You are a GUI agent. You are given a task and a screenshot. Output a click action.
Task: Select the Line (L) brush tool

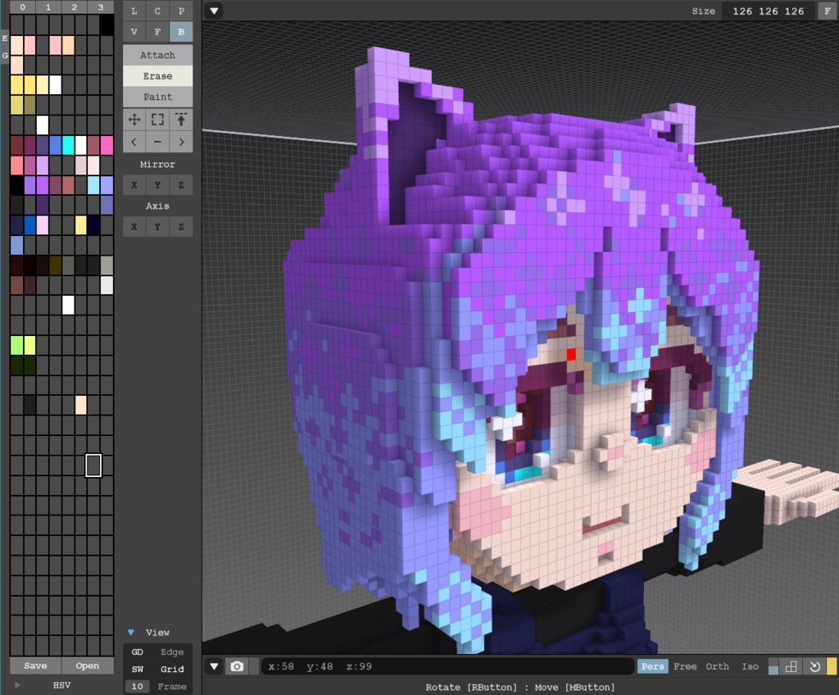click(x=134, y=11)
